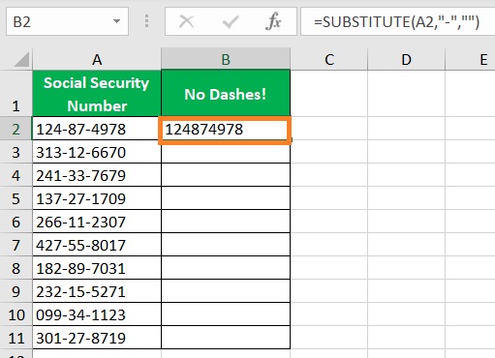Open the Insert Function fx dialog
The height and width of the screenshot is (358, 495).
click(x=273, y=21)
